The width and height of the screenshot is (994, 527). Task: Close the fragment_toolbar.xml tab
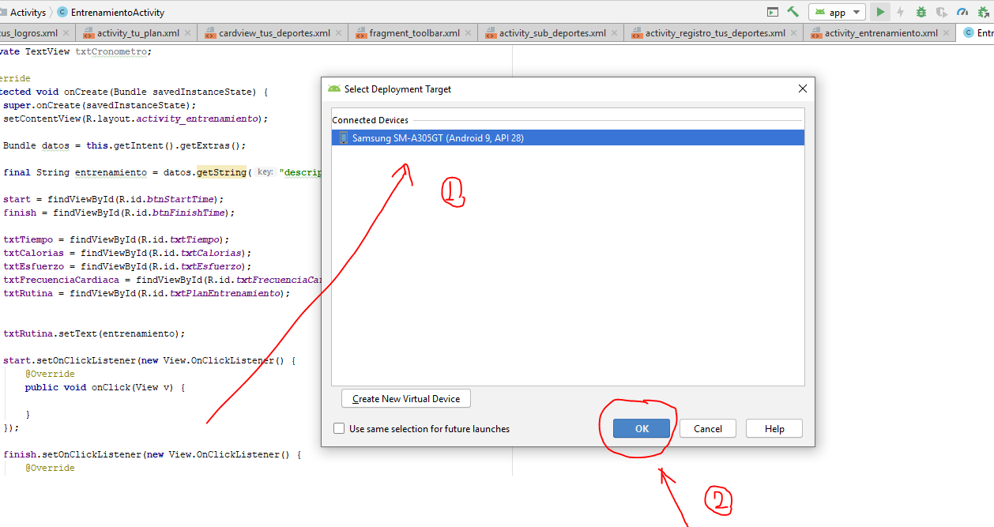[x=468, y=33]
